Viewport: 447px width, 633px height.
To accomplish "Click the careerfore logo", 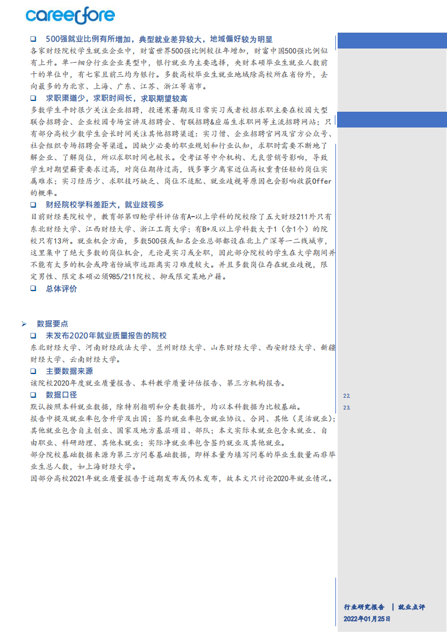I will pyautogui.click(x=70, y=16).
